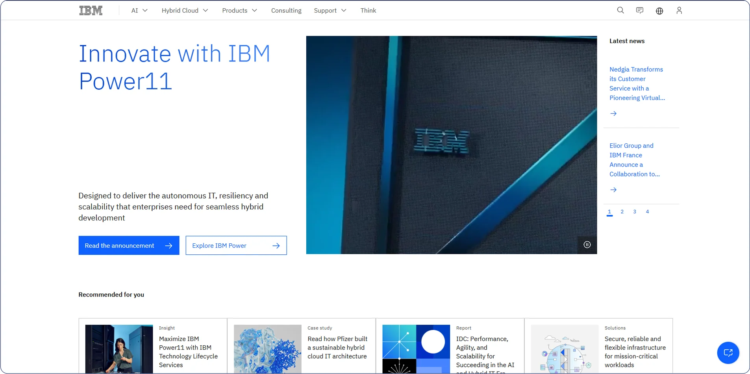750x374 pixels.
Task: Open the Products dropdown
Action: pyautogui.click(x=239, y=10)
